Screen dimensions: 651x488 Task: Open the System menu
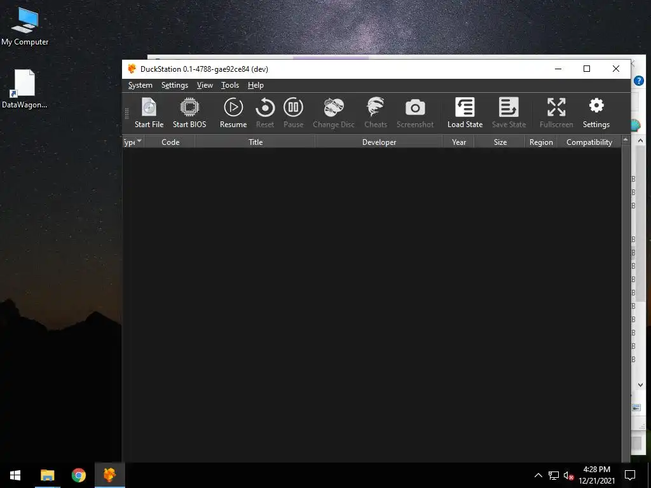pyautogui.click(x=140, y=85)
